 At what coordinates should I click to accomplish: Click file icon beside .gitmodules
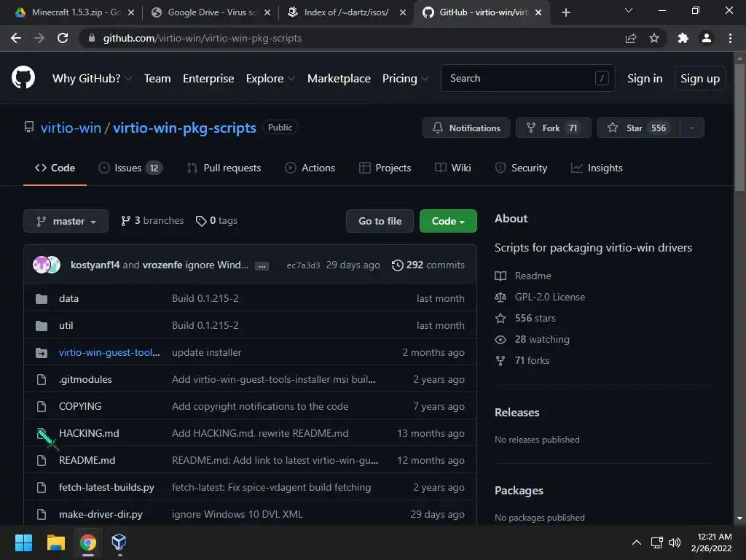pyautogui.click(x=42, y=379)
